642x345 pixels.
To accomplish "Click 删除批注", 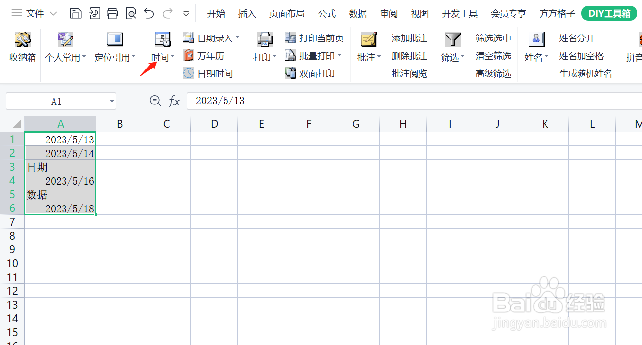I will click(x=410, y=56).
